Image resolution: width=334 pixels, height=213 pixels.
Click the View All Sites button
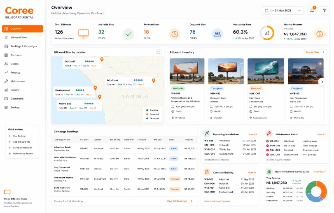[x=315, y=52]
